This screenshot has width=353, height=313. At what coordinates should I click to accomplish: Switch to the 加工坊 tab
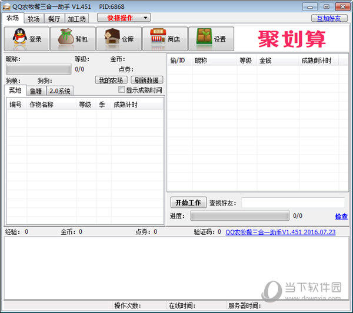[76, 19]
